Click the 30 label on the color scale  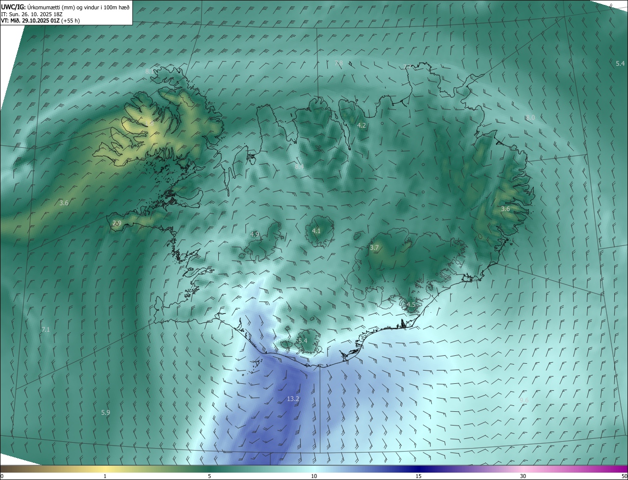(x=523, y=477)
